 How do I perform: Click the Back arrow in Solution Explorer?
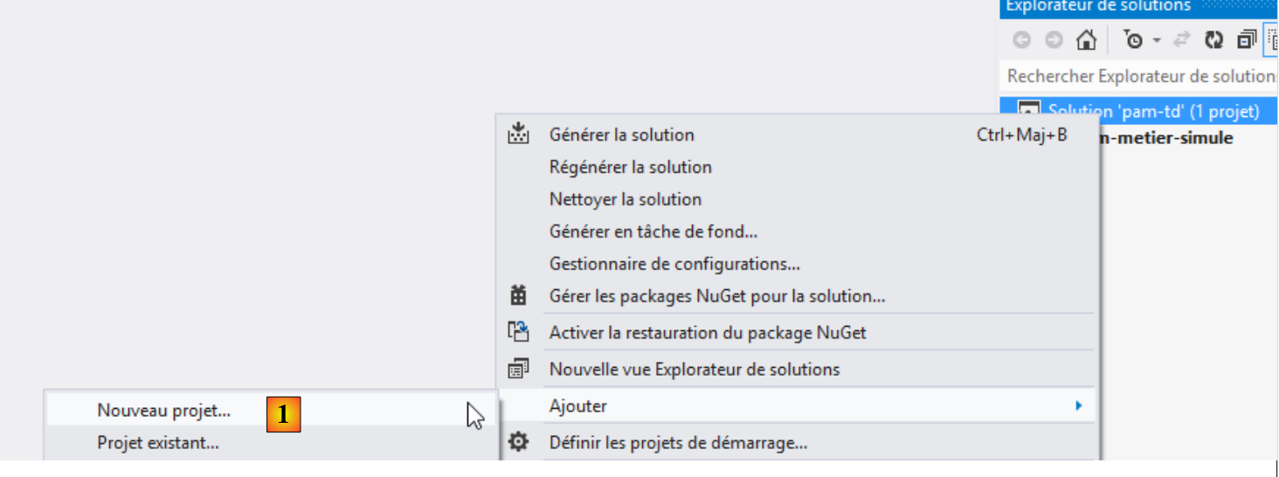point(1021,40)
